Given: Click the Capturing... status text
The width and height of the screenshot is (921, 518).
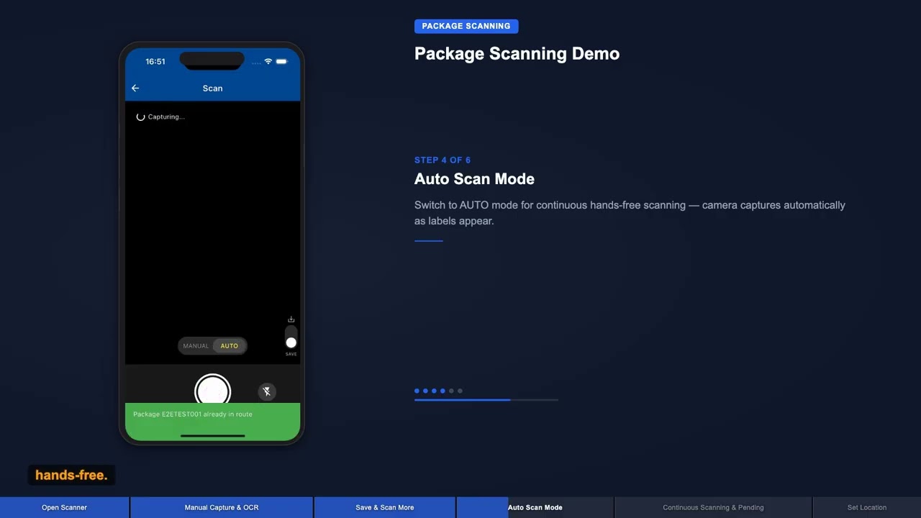Looking at the screenshot, I should click(x=166, y=117).
